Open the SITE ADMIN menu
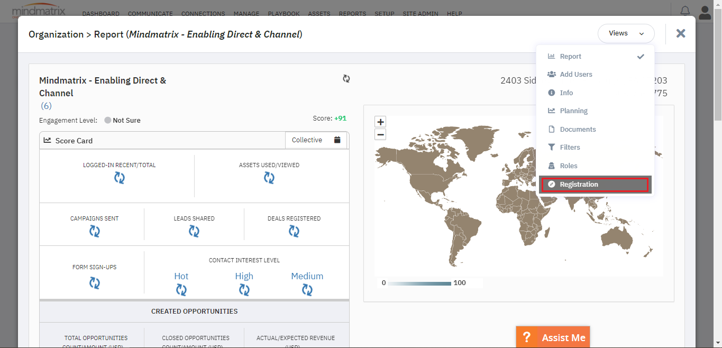This screenshot has height=348, width=722. point(421,14)
